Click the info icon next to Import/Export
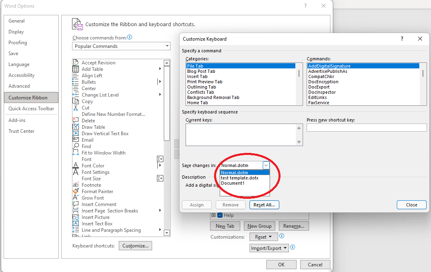Screen dimensions: 431x272 293,247
